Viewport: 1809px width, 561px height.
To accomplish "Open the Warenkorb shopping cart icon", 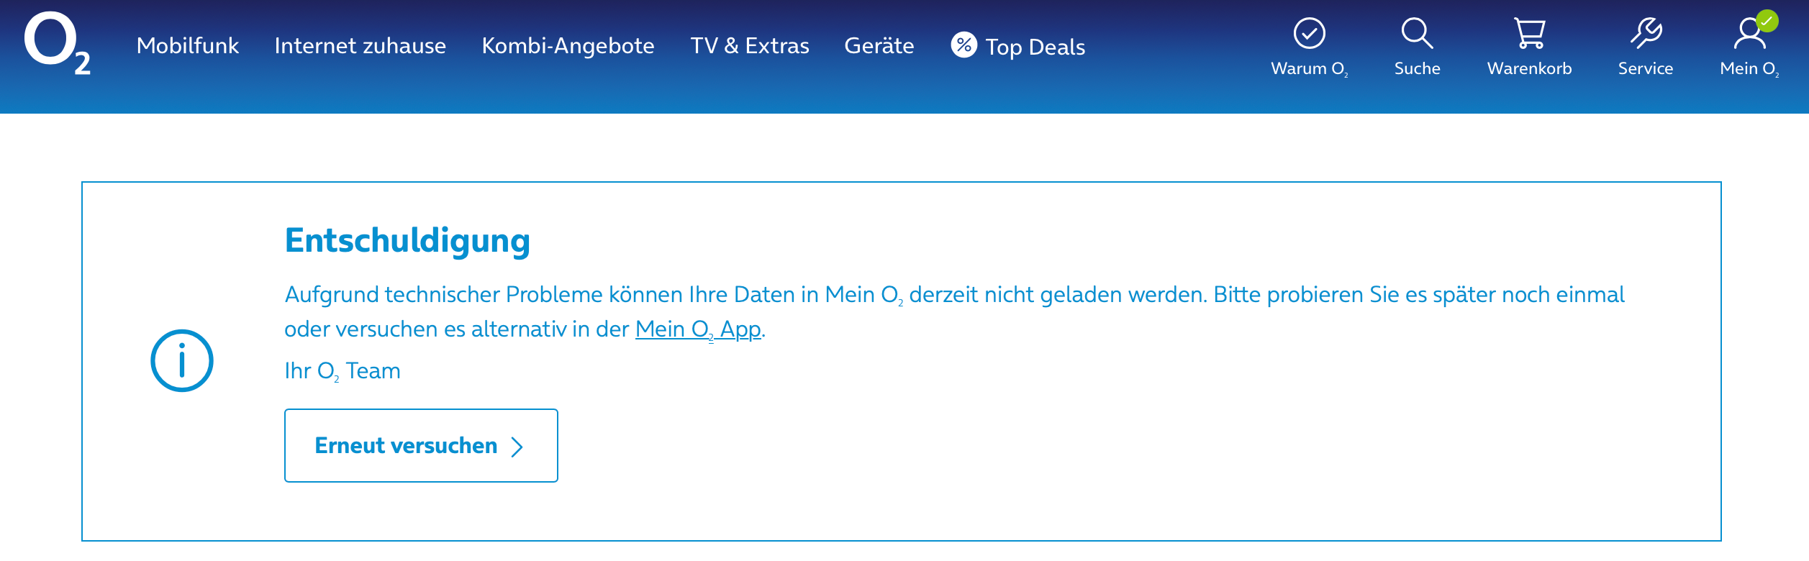I will pos(1529,33).
